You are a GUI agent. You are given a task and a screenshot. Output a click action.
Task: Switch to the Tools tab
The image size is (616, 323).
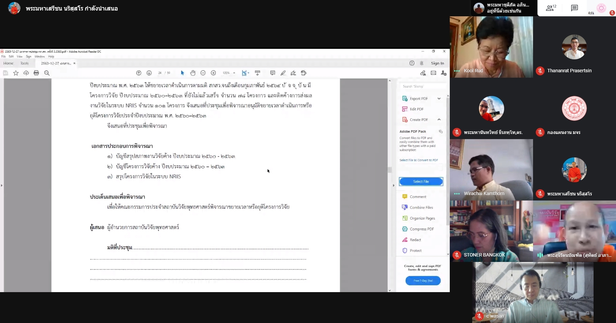[x=24, y=63]
